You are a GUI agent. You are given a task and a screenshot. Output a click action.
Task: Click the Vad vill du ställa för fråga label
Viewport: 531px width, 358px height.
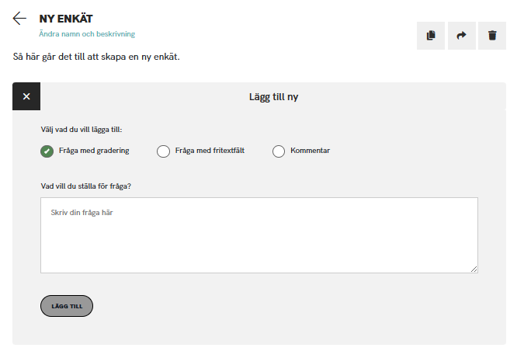[85, 186]
